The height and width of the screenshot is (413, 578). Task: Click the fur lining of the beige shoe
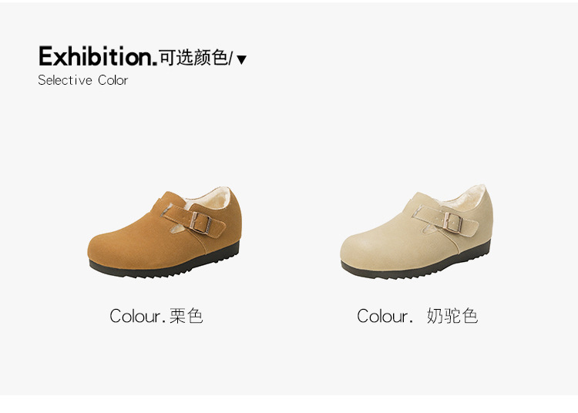coord(463,198)
